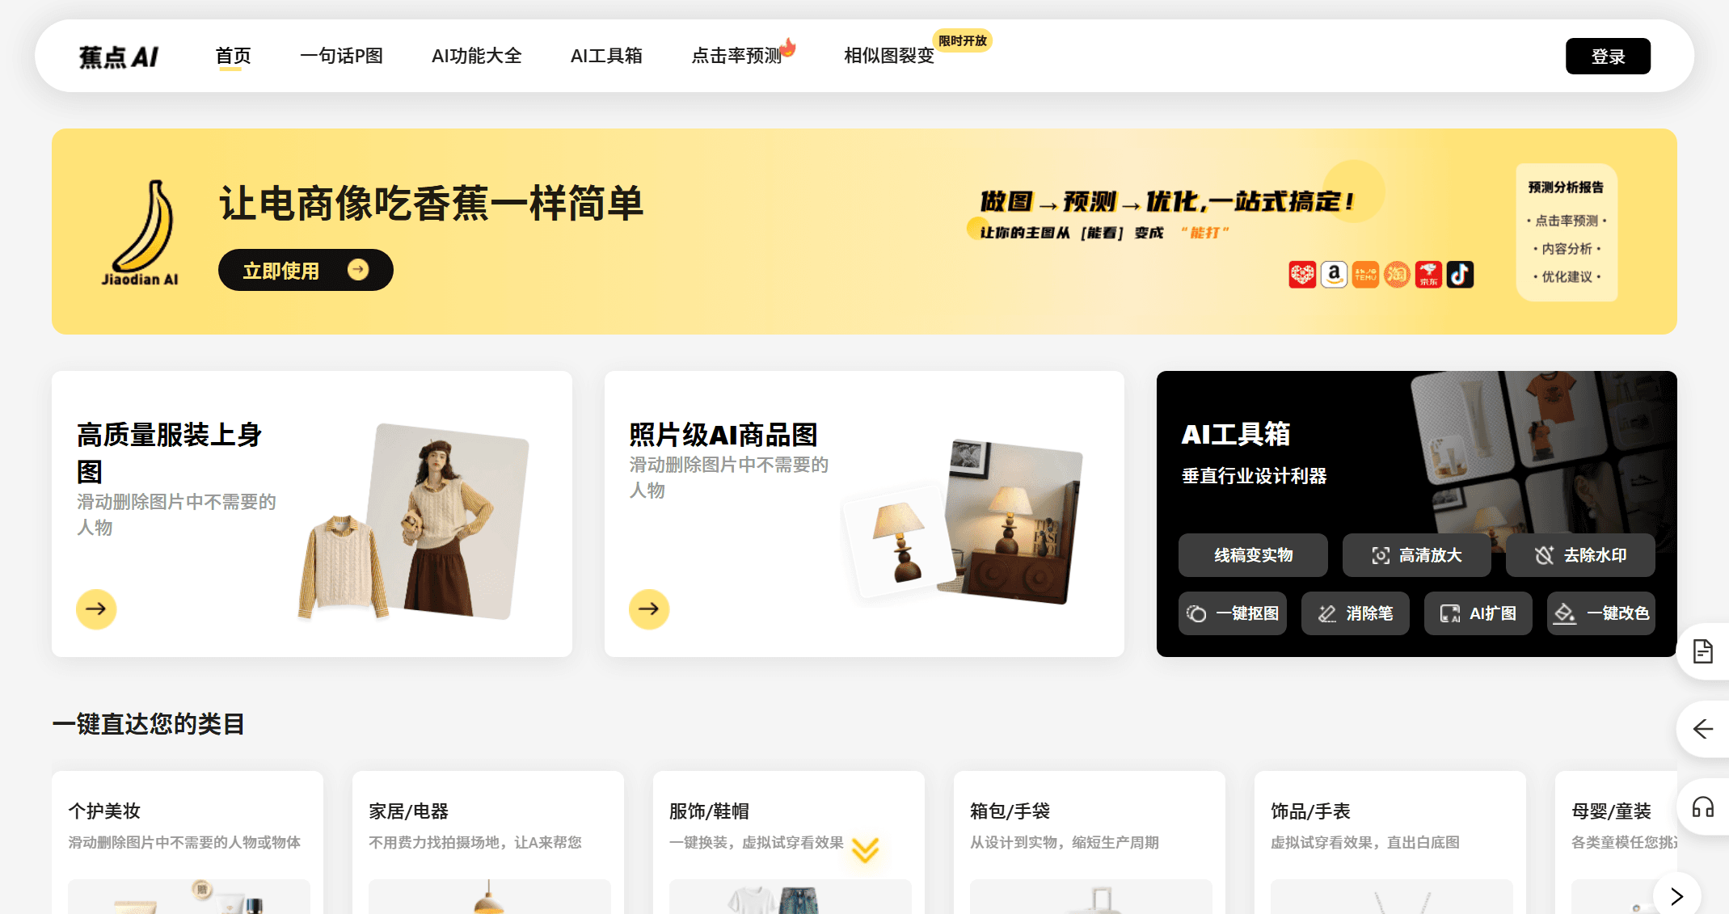The height and width of the screenshot is (914, 1729).
Task: Open the 一键改色 tool
Action: tap(1600, 613)
